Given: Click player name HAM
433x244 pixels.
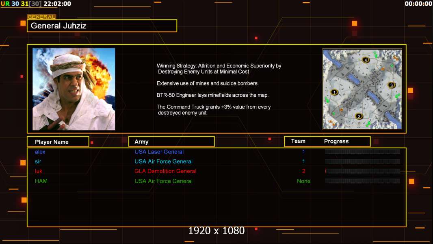Looking at the screenshot, I should [41, 181].
